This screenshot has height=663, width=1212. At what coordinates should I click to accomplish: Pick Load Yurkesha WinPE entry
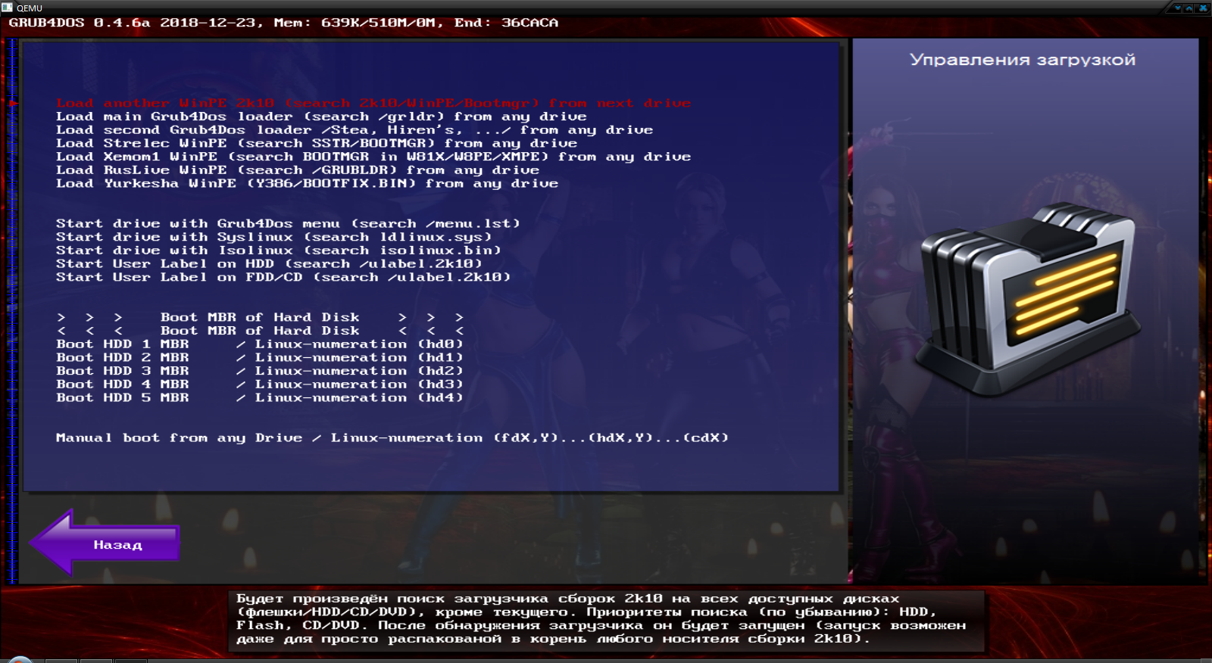[x=307, y=183]
